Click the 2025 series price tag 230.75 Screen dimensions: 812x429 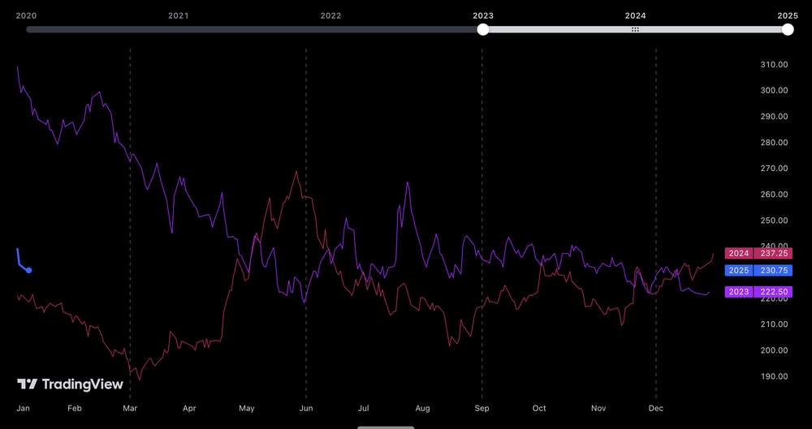click(758, 270)
